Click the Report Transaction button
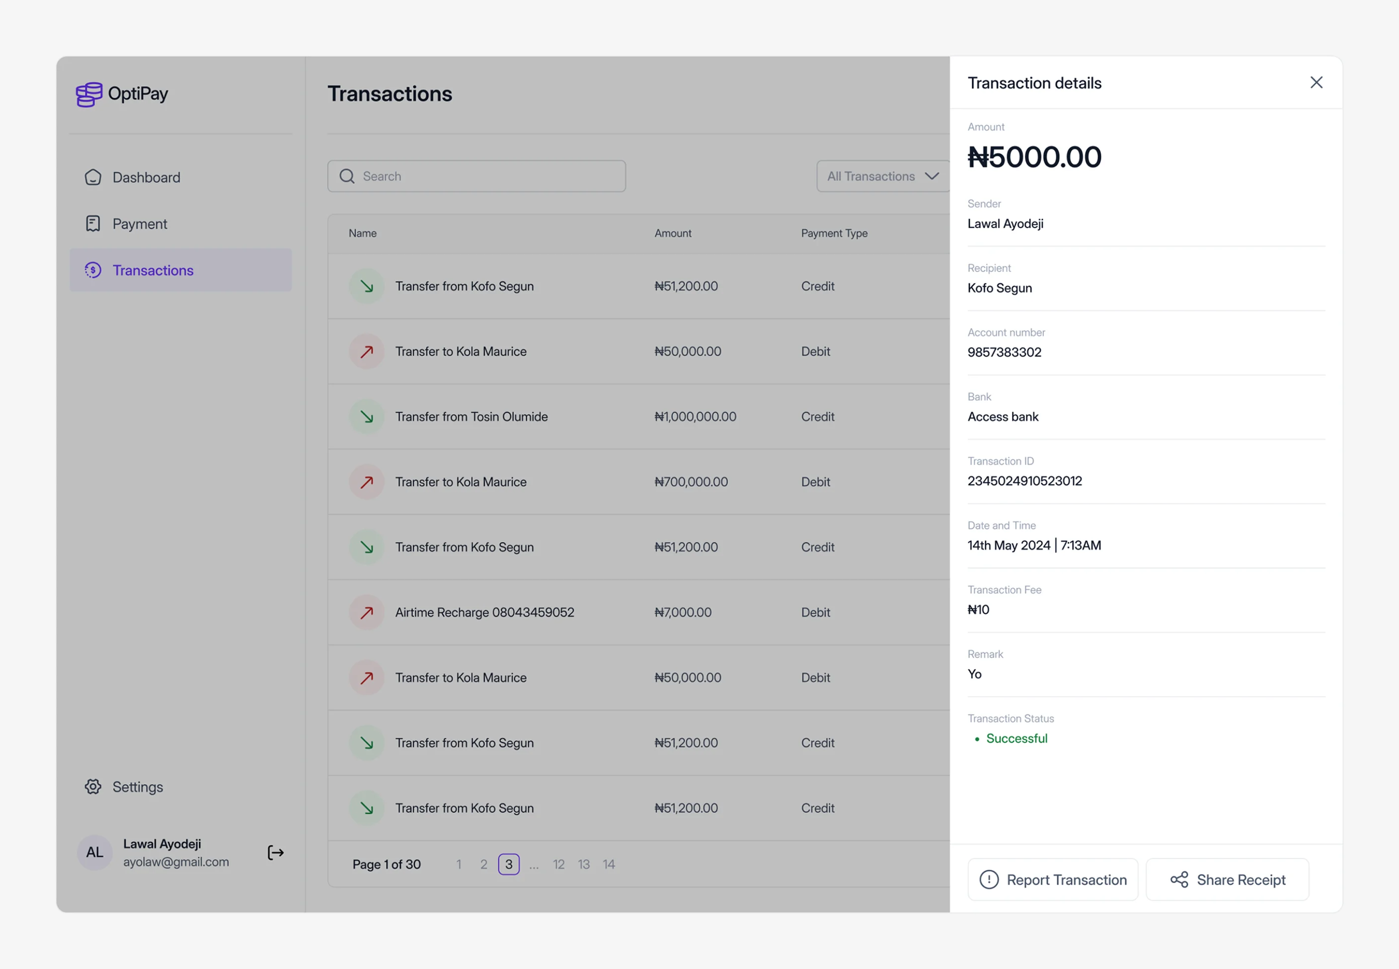Image resolution: width=1399 pixels, height=969 pixels. (x=1053, y=880)
